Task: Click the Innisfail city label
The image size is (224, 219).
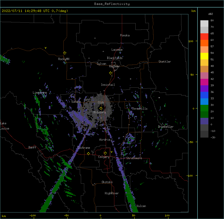Action: (x=108, y=85)
